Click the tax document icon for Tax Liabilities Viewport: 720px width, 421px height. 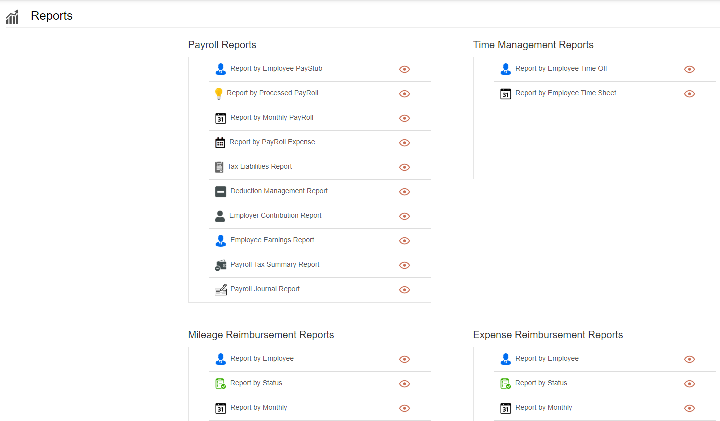219,167
